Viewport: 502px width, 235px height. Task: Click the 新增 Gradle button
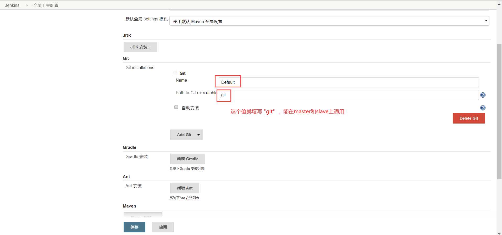(187, 159)
